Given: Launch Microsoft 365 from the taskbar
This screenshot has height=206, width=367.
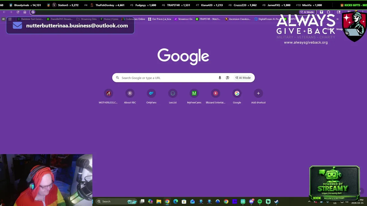Looking at the screenshot, I should tap(150, 201).
